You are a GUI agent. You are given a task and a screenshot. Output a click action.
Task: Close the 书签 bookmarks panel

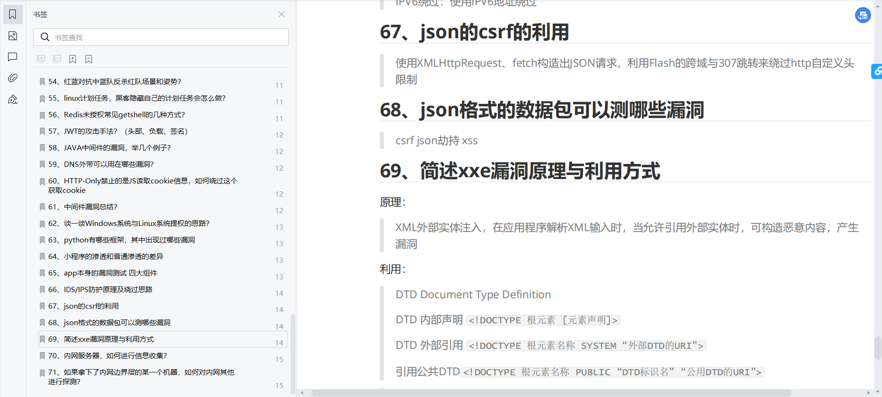(282, 14)
